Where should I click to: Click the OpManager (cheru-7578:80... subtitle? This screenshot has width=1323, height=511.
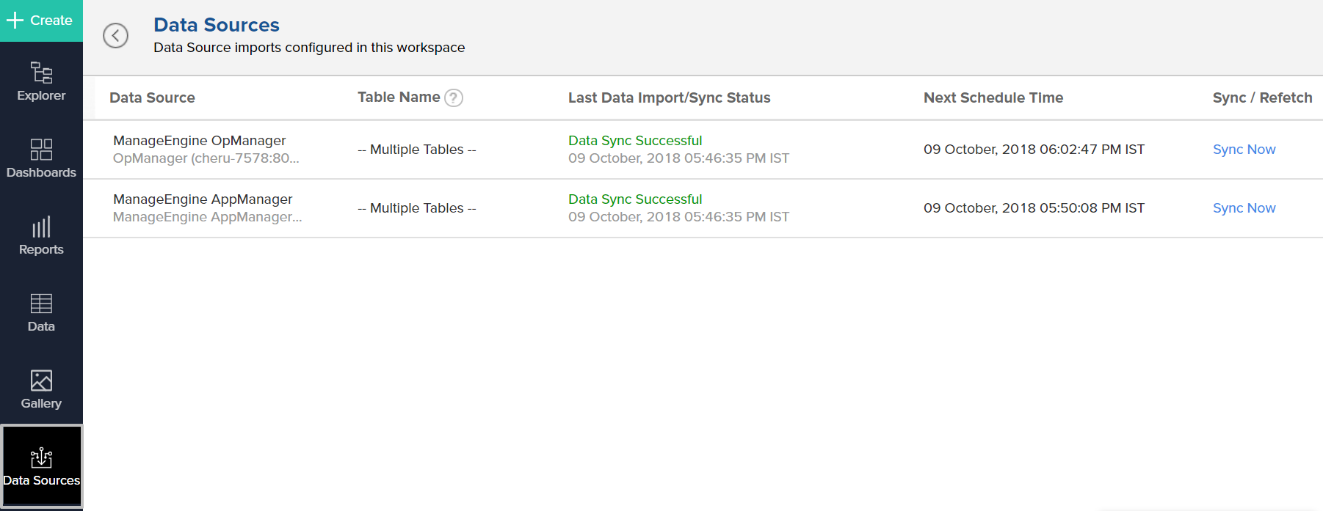(206, 158)
